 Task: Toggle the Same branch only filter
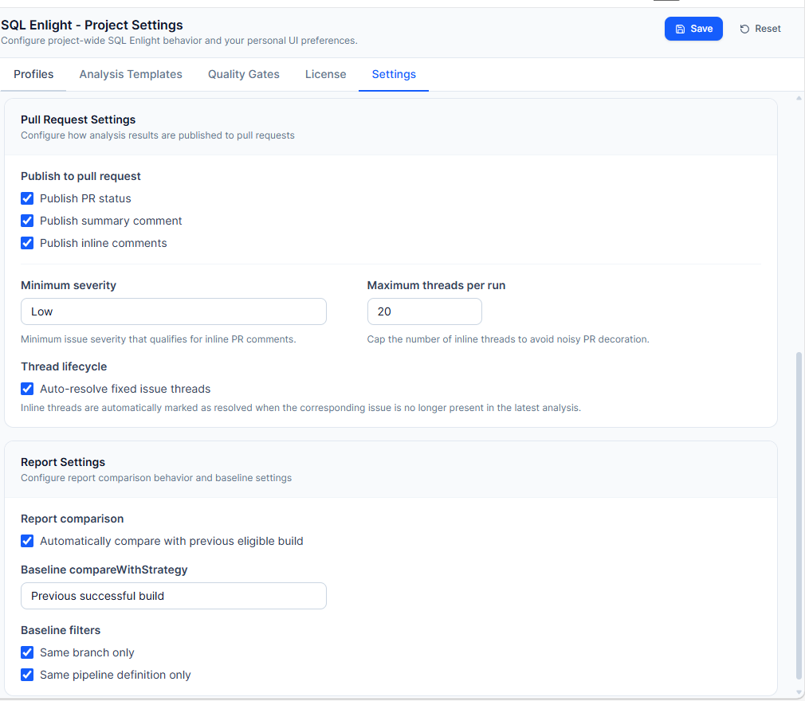click(x=27, y=652)
